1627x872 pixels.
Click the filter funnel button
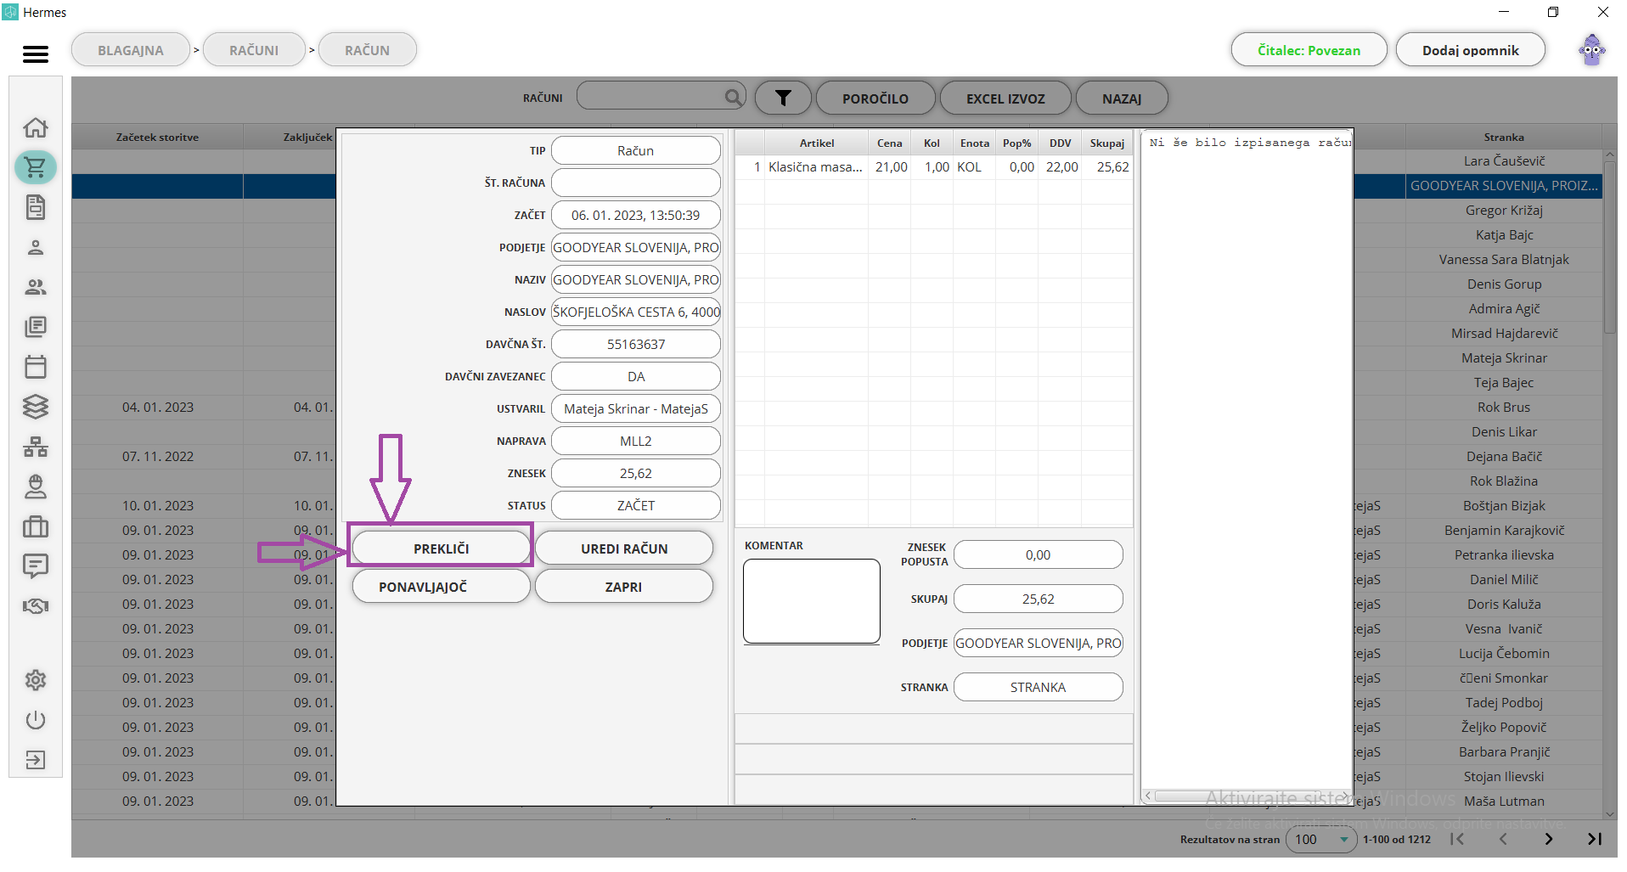[x=783, y=98]
